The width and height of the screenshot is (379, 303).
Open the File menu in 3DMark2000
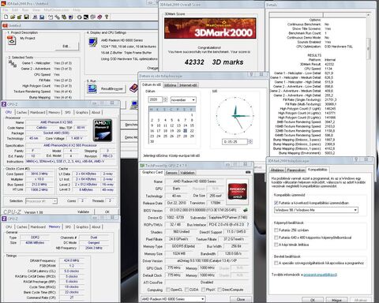(6, 10)
